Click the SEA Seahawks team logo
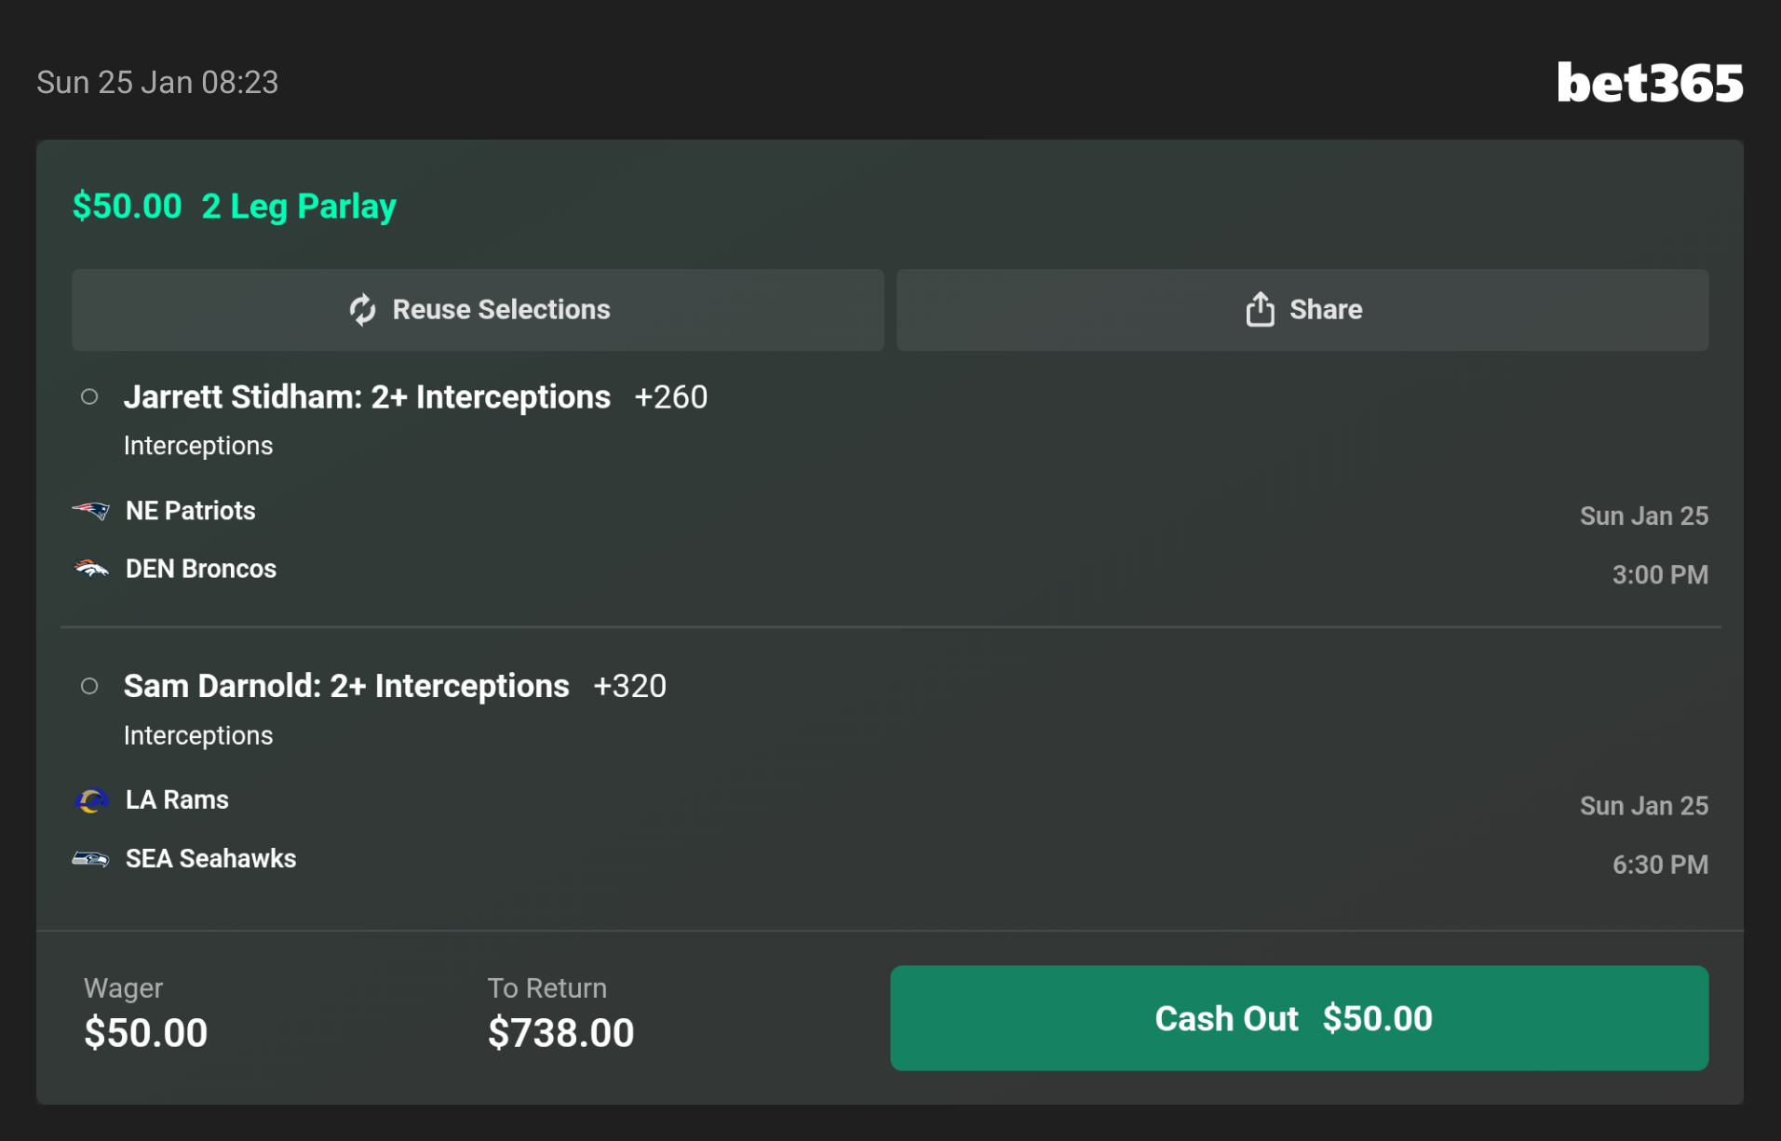 pos(91,859)
